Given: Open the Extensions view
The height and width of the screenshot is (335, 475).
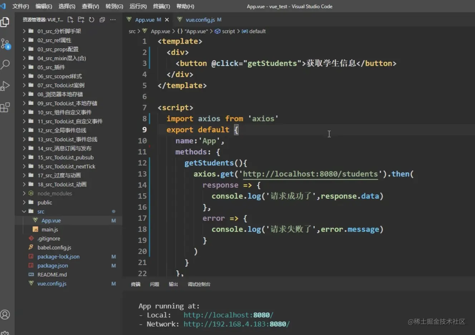Looking at the screenshot, I should pyautogui.click(x=5, y=107).
